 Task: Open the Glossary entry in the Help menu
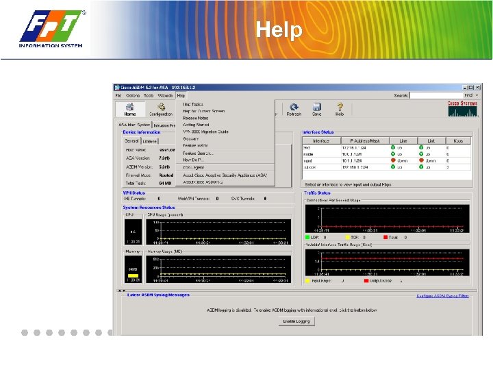pyautogui.click(x=190, y=138)
